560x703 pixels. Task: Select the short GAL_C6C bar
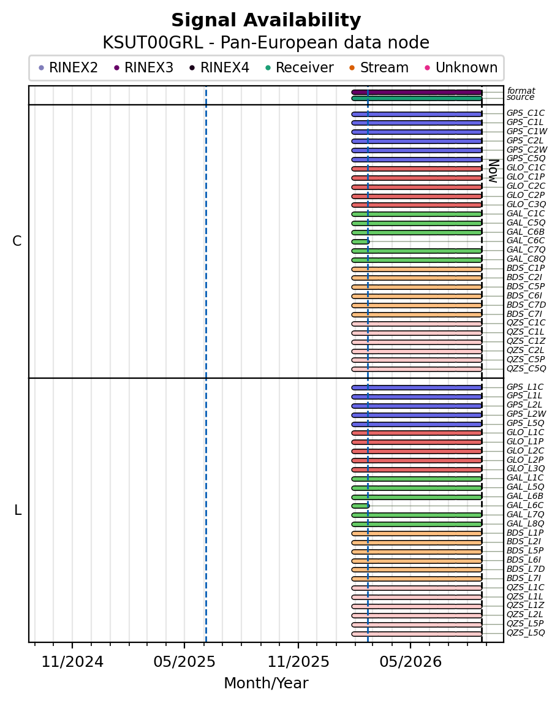pyautogui.click(x=360, y=241)
